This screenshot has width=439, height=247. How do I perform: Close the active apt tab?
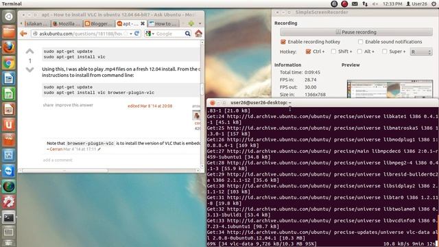(x=143, y=23)
